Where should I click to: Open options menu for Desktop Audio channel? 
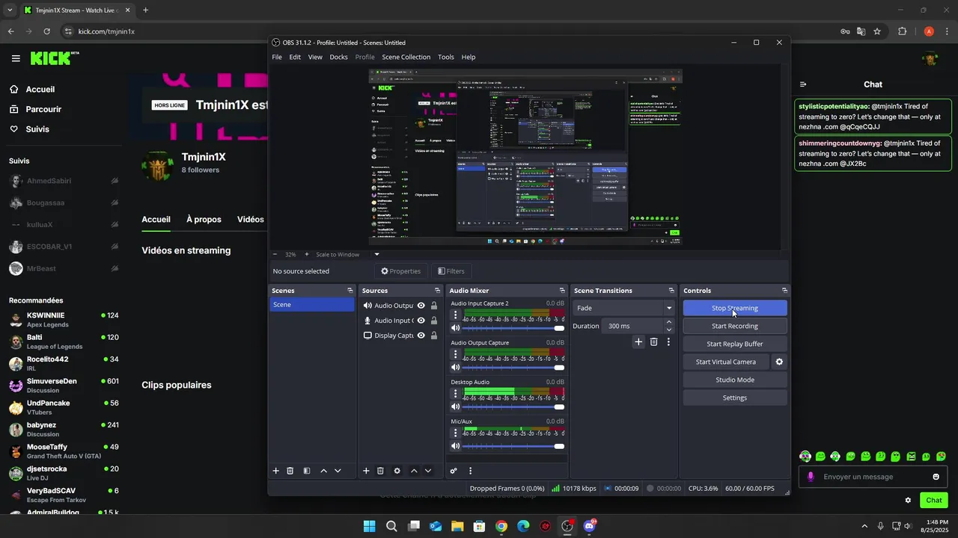pyautogui.click(x=455, y=394)
